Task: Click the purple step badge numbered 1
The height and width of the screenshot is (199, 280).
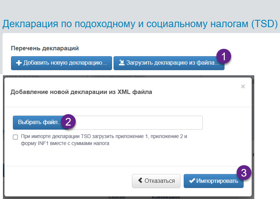Action: click(x=223, y=57)
